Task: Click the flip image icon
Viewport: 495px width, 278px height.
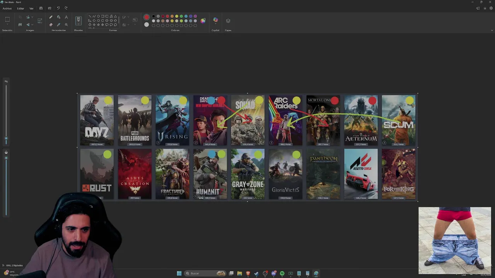Action: pyautogui.click(x=28, y=25)
